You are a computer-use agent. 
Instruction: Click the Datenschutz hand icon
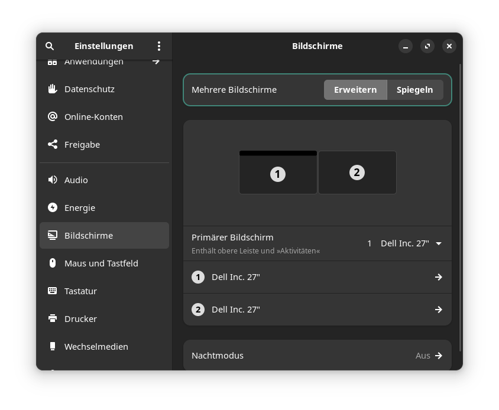tap(53, 89)
